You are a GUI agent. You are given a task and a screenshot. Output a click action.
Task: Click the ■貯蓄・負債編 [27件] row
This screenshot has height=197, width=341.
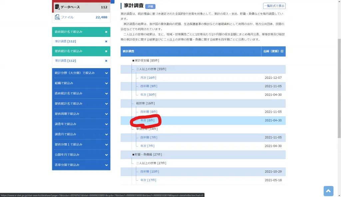[x=203, y=155]
